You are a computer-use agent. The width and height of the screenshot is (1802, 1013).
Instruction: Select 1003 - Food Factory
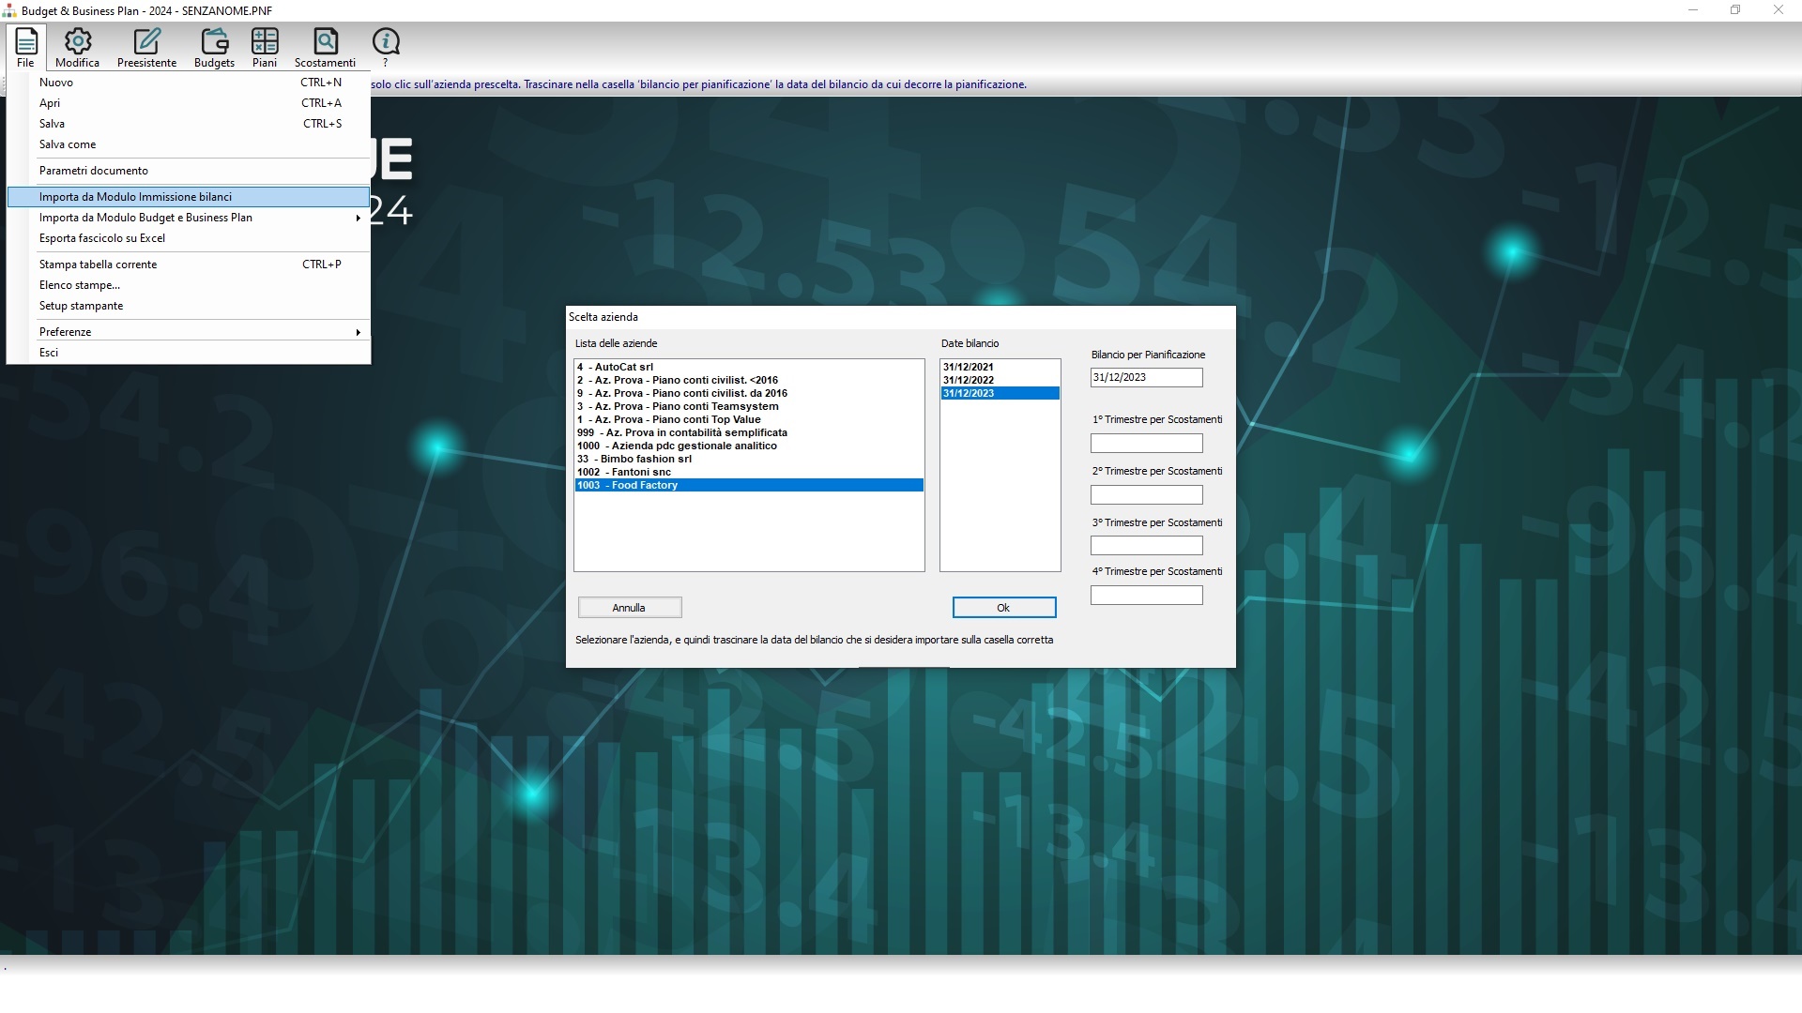tap(749, 485)
